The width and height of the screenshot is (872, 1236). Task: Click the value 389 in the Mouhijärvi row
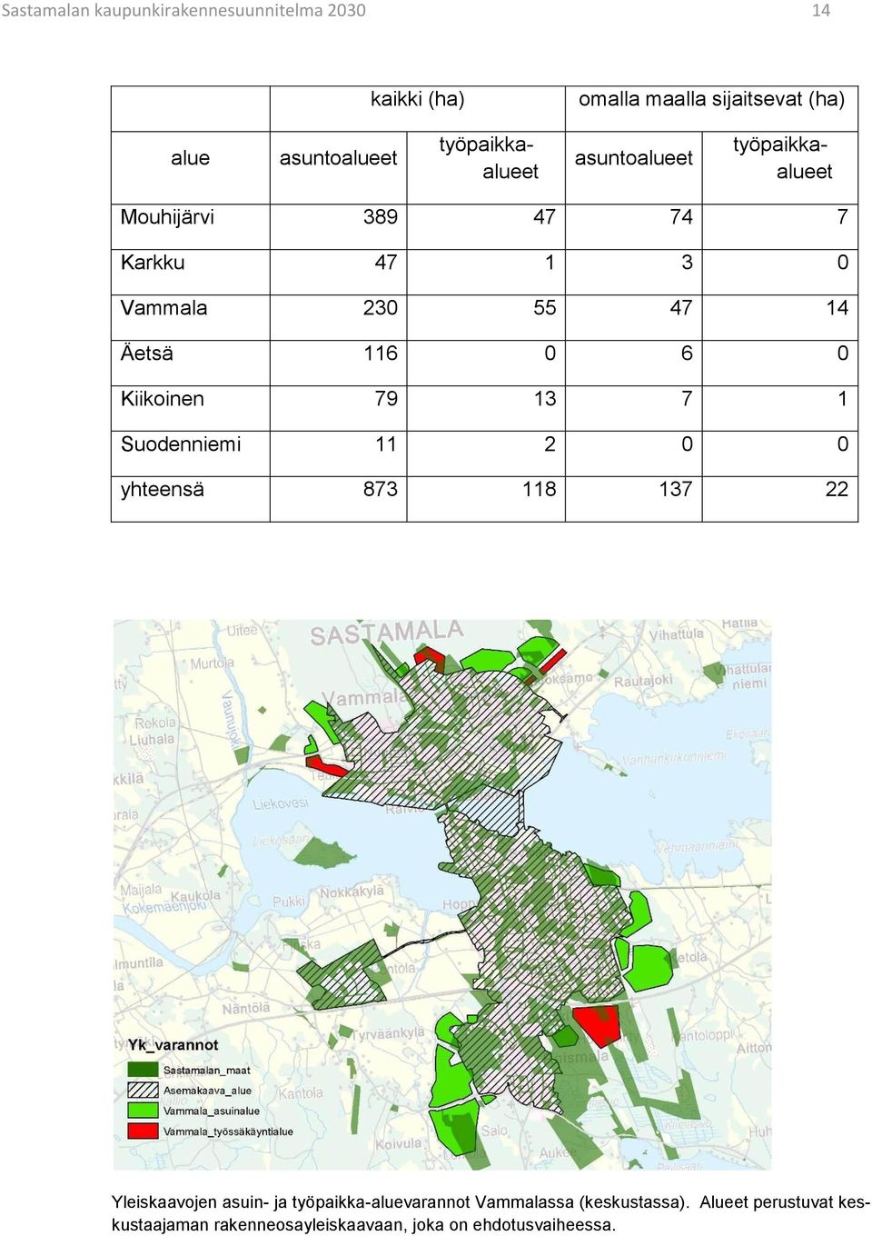click(x=381, y=217)
